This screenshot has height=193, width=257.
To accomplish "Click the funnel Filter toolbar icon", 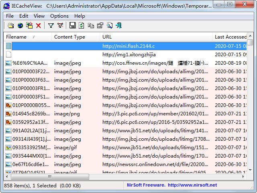I will 51,26.
